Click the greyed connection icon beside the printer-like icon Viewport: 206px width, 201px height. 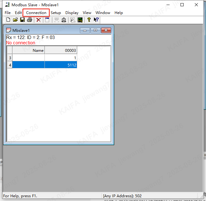(x=57, y=20)
